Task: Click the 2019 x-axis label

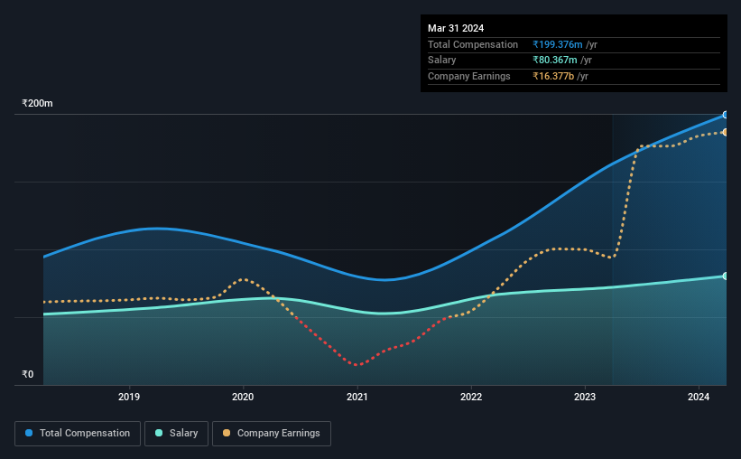Action: (x=129, y=397)
